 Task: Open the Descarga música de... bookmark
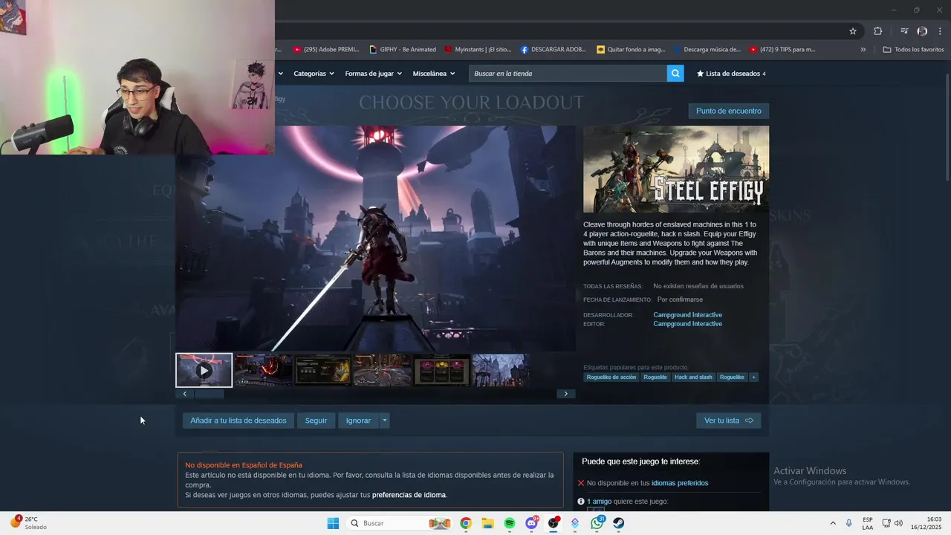(707, 50)
